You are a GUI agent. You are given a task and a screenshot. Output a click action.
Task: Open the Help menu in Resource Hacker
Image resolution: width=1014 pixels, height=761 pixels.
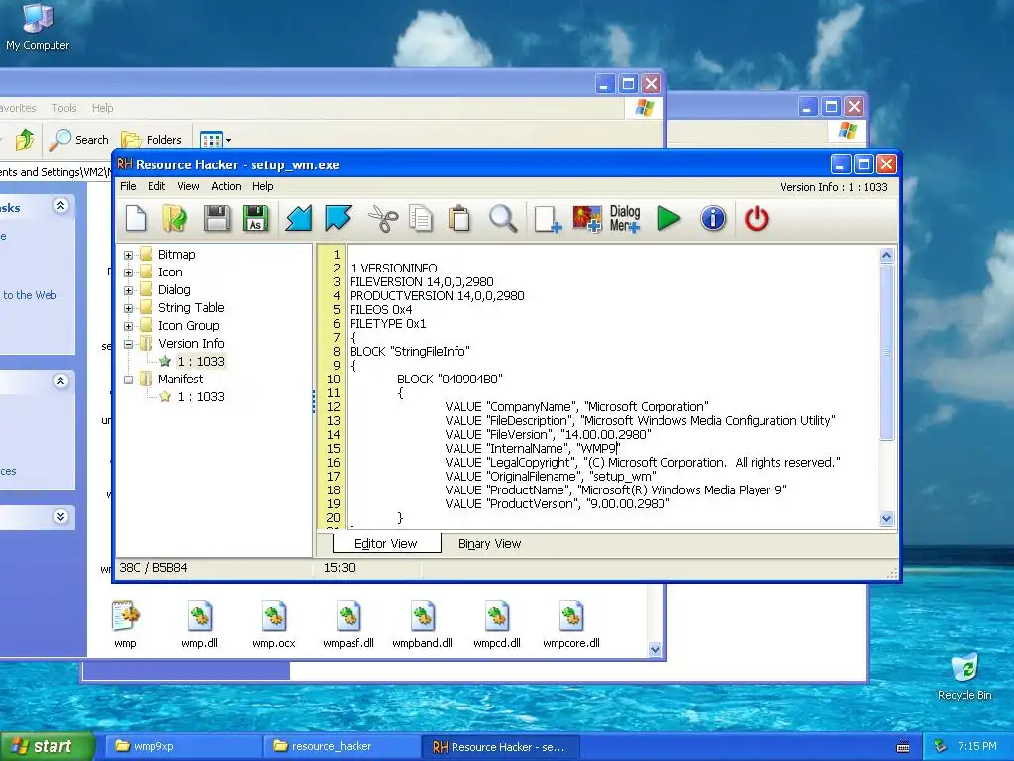coord(263,186)
